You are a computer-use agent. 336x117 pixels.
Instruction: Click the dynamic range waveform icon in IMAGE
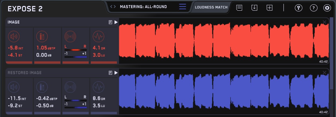coord(98,36)
